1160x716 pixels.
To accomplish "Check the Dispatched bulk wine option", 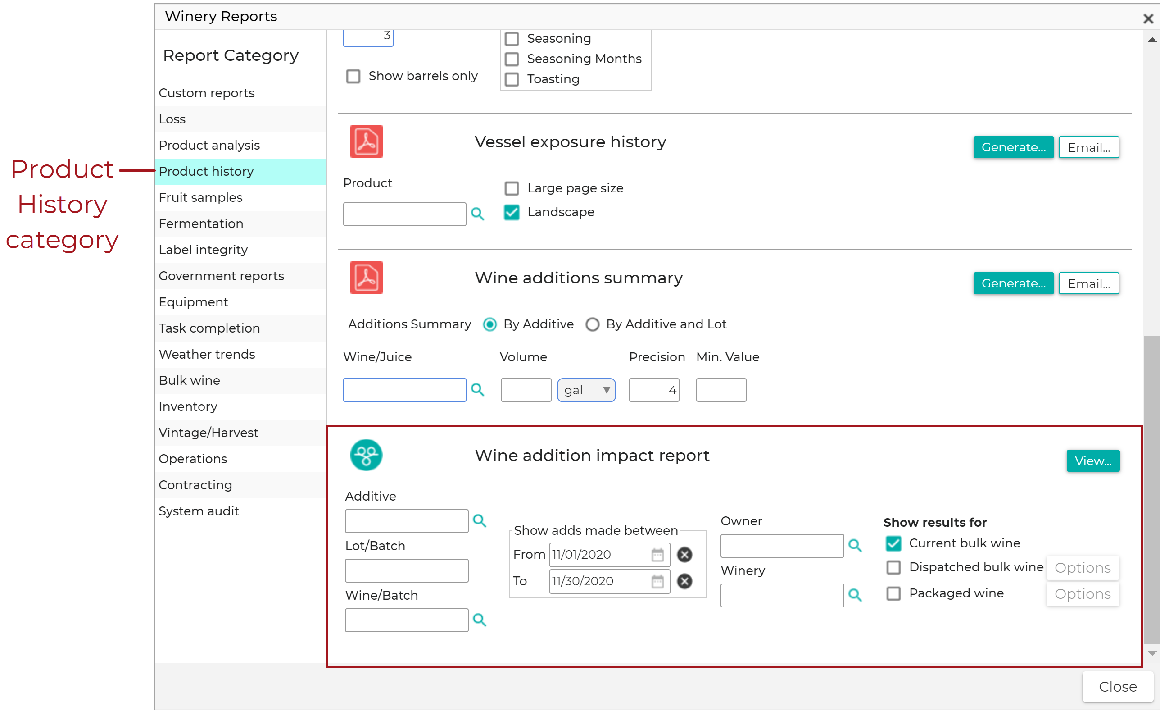I will [x=893, y=567].
